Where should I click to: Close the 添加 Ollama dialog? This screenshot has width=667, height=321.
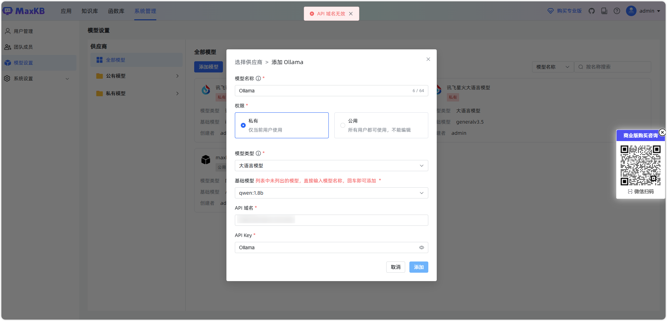pos(428,59)
